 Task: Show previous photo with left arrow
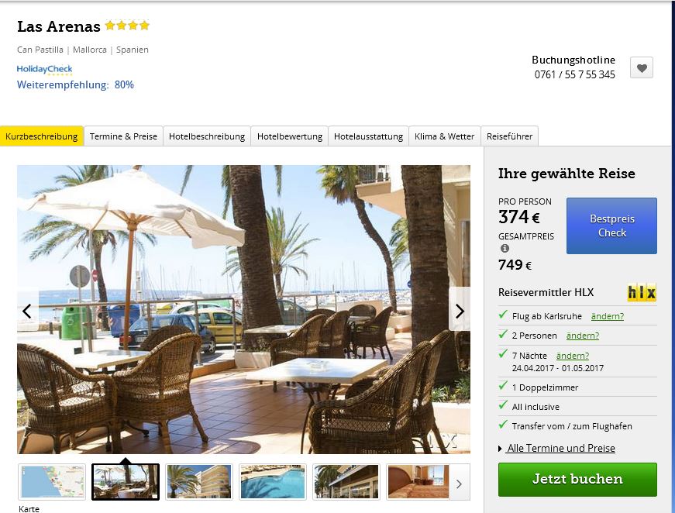28,311
